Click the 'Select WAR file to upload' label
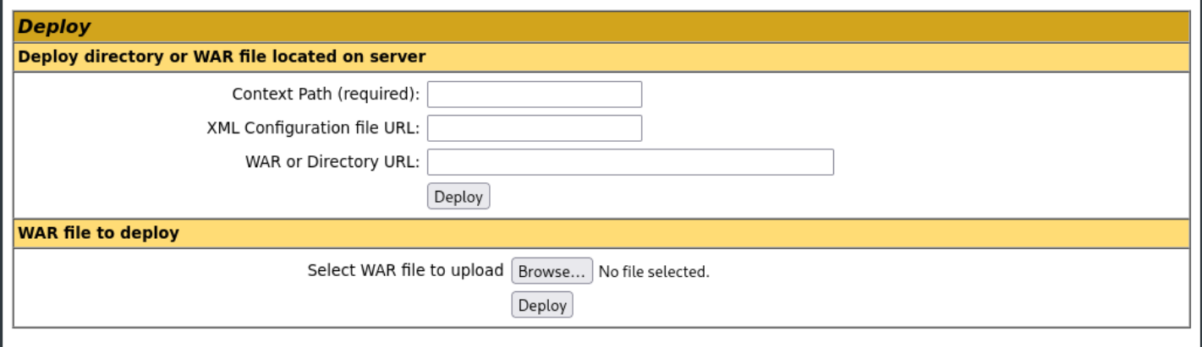This screenshot has height=347, width=1202. 406,271
